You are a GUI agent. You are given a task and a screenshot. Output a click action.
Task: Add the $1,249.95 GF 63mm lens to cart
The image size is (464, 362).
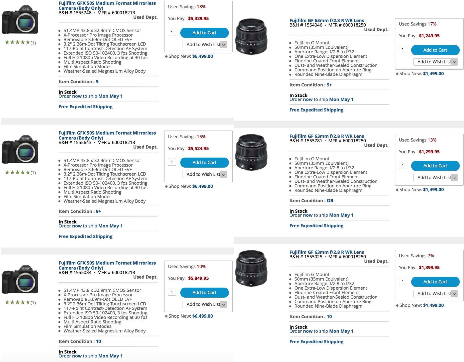435,50
